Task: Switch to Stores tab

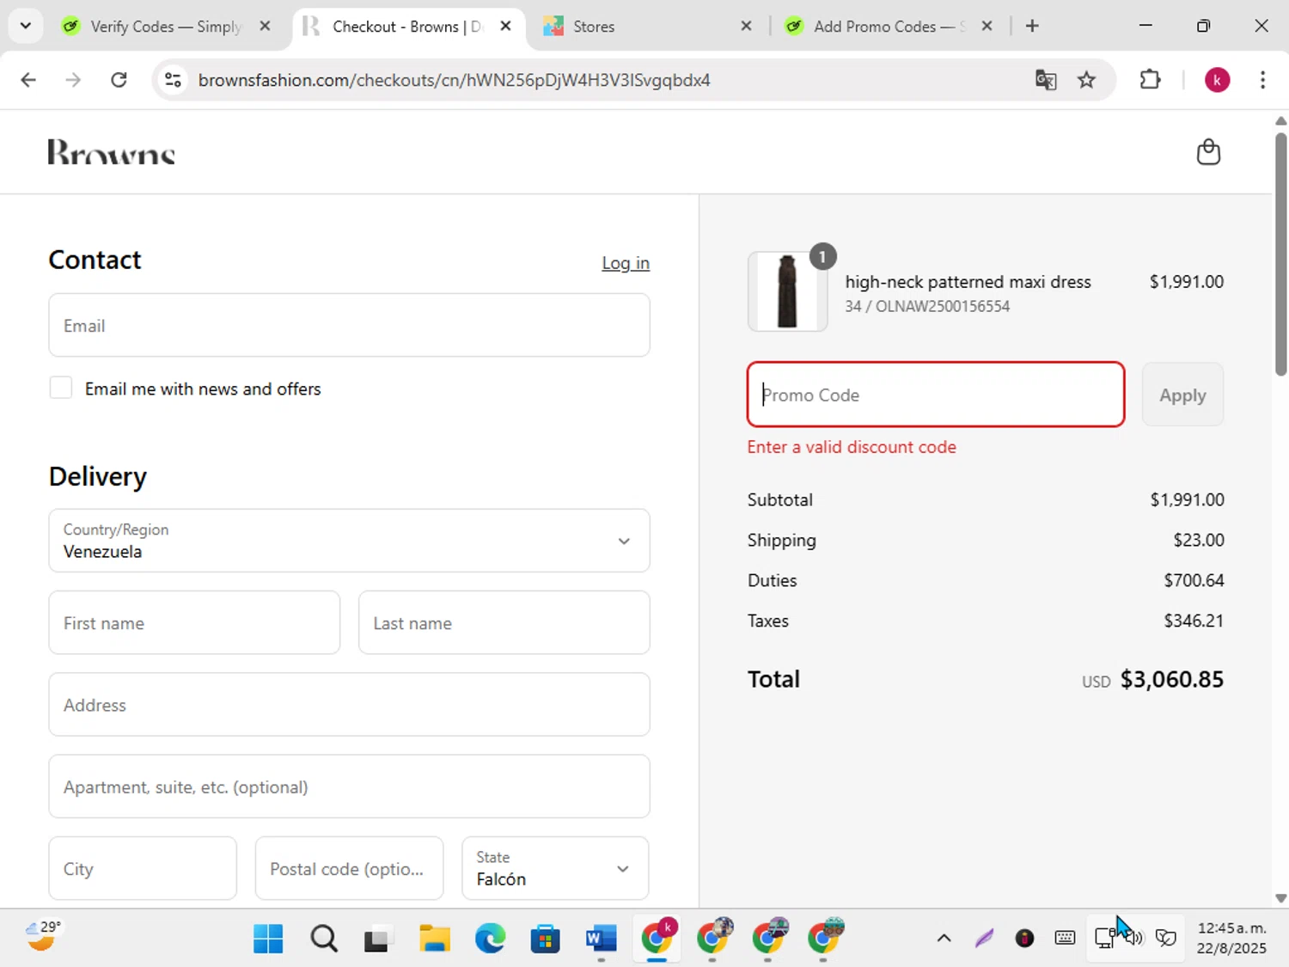Action: pyautogui.click(x=644, y=26)
